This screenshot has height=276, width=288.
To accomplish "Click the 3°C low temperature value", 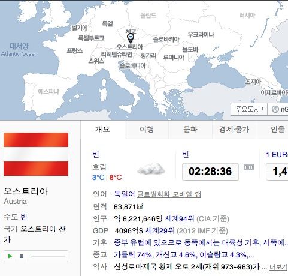I will [x=98, y=178].
